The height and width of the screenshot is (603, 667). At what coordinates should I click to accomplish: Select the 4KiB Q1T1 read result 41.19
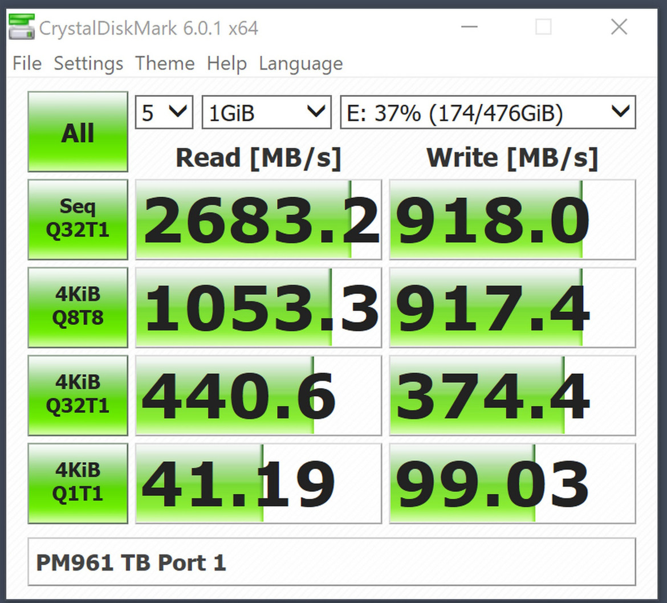[259, 483]
